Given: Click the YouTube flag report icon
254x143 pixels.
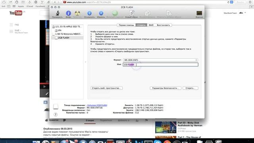Looking at the screenshot, I should (146, 120).
